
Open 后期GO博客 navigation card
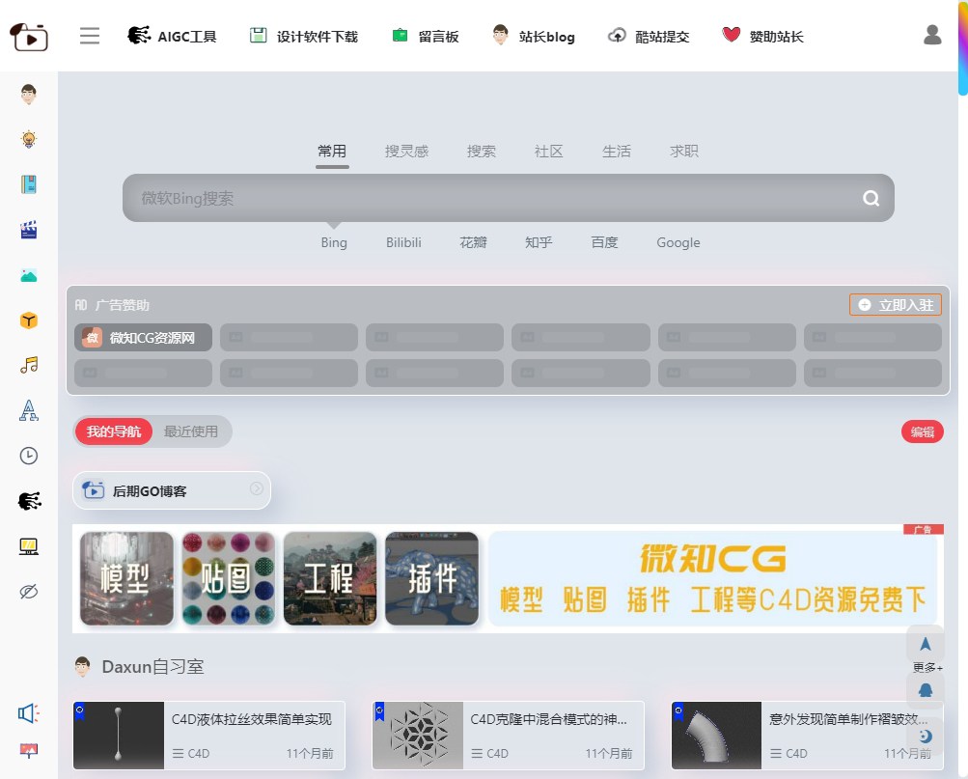tap(172, 490)
